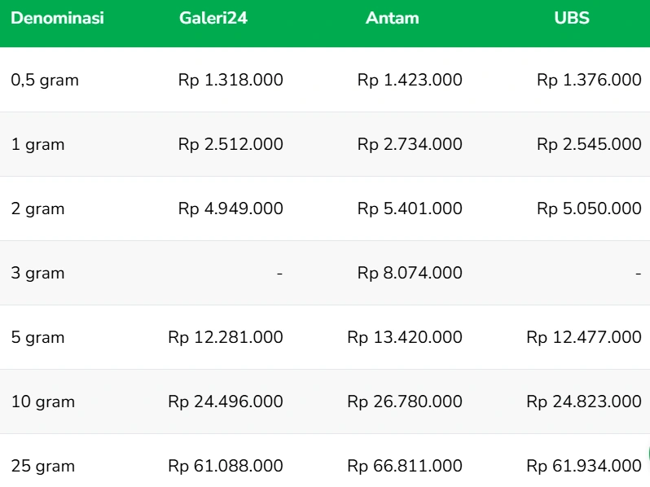Click Galeri24 price Rp 4.949.000

[231, 208]
